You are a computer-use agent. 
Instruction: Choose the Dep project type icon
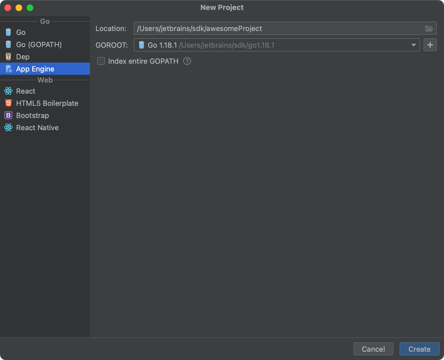point(8,56)
